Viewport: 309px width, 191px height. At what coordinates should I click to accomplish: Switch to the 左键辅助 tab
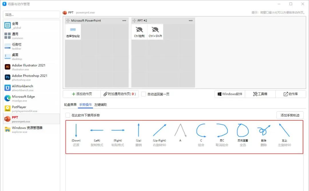coord(100,105)
